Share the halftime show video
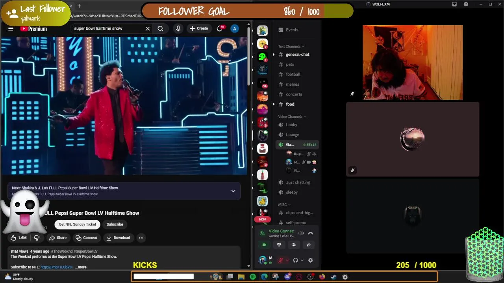 (57, 237)
